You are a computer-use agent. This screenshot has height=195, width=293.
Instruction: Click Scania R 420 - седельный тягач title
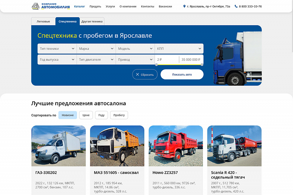(228, 175)
